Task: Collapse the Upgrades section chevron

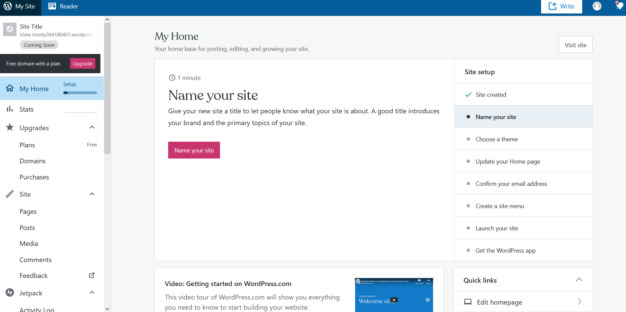Action: [x=92, y=127]
